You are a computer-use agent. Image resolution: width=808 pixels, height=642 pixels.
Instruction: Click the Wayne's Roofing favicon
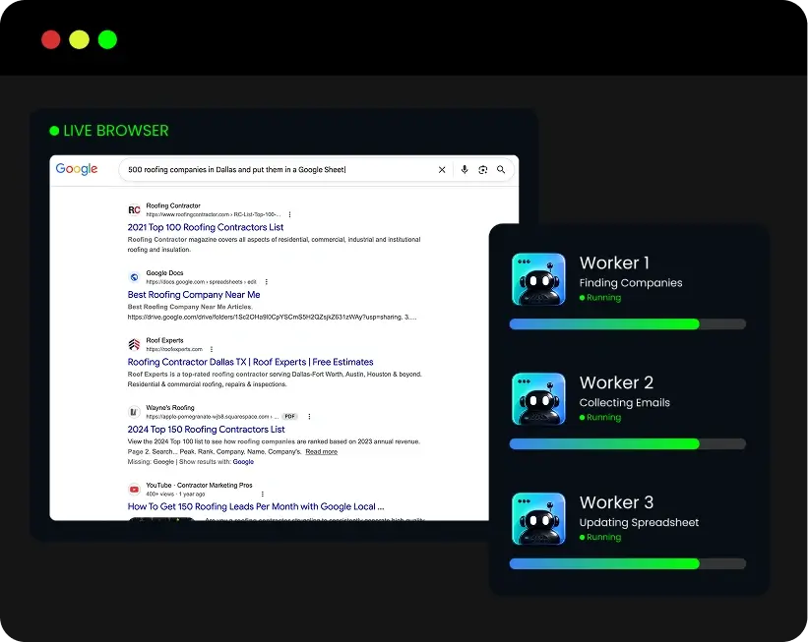coord(134,412)
